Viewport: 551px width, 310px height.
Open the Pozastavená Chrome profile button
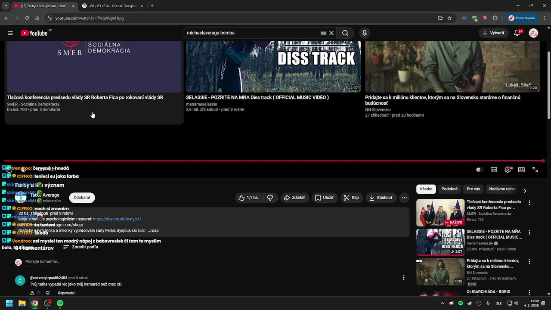point(522,18)
